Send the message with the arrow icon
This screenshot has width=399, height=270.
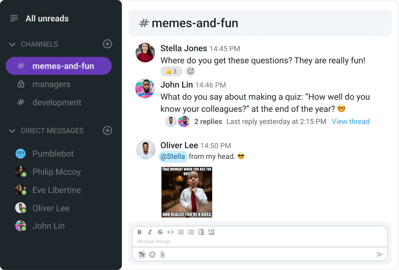380,254
